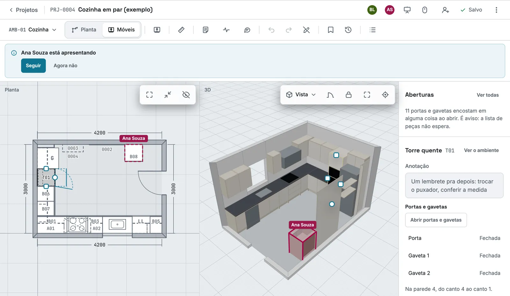This screenshot has width=510, height=296.
Task: Click the crossed tools icon
Action: 306,30
